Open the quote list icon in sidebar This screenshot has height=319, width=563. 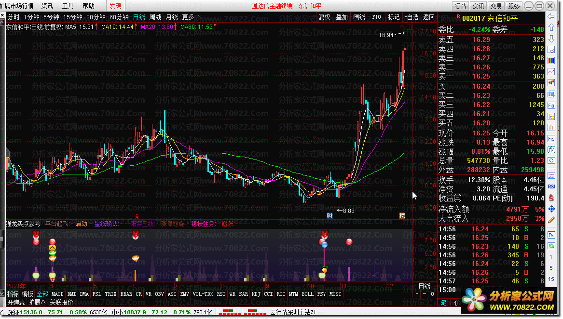click(x=551, y=50)
